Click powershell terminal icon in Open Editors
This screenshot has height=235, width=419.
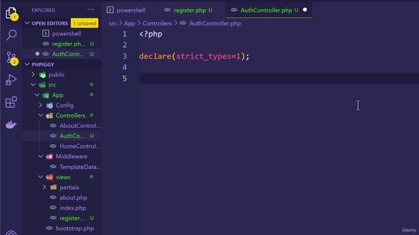pyautogui.click(x=46, y=33)
